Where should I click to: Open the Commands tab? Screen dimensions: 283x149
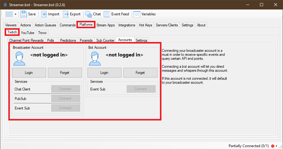pyautogui.click(x=68, y=25)
